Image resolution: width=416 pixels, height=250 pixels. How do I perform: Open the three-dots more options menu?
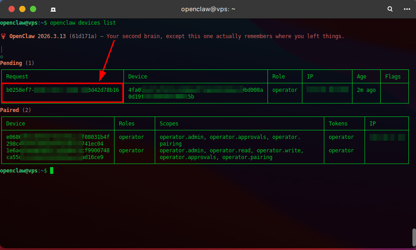point(407,9)
